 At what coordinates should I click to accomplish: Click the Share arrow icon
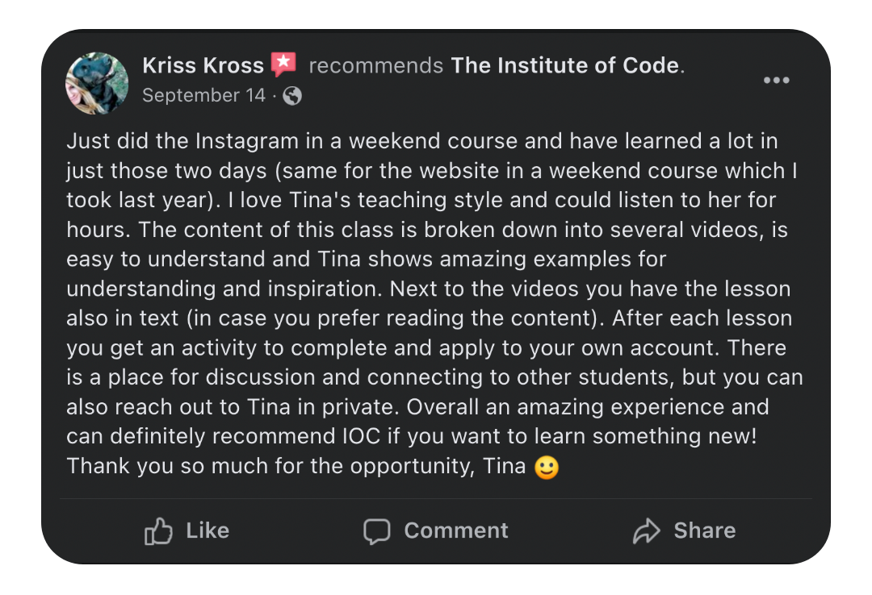646,531
